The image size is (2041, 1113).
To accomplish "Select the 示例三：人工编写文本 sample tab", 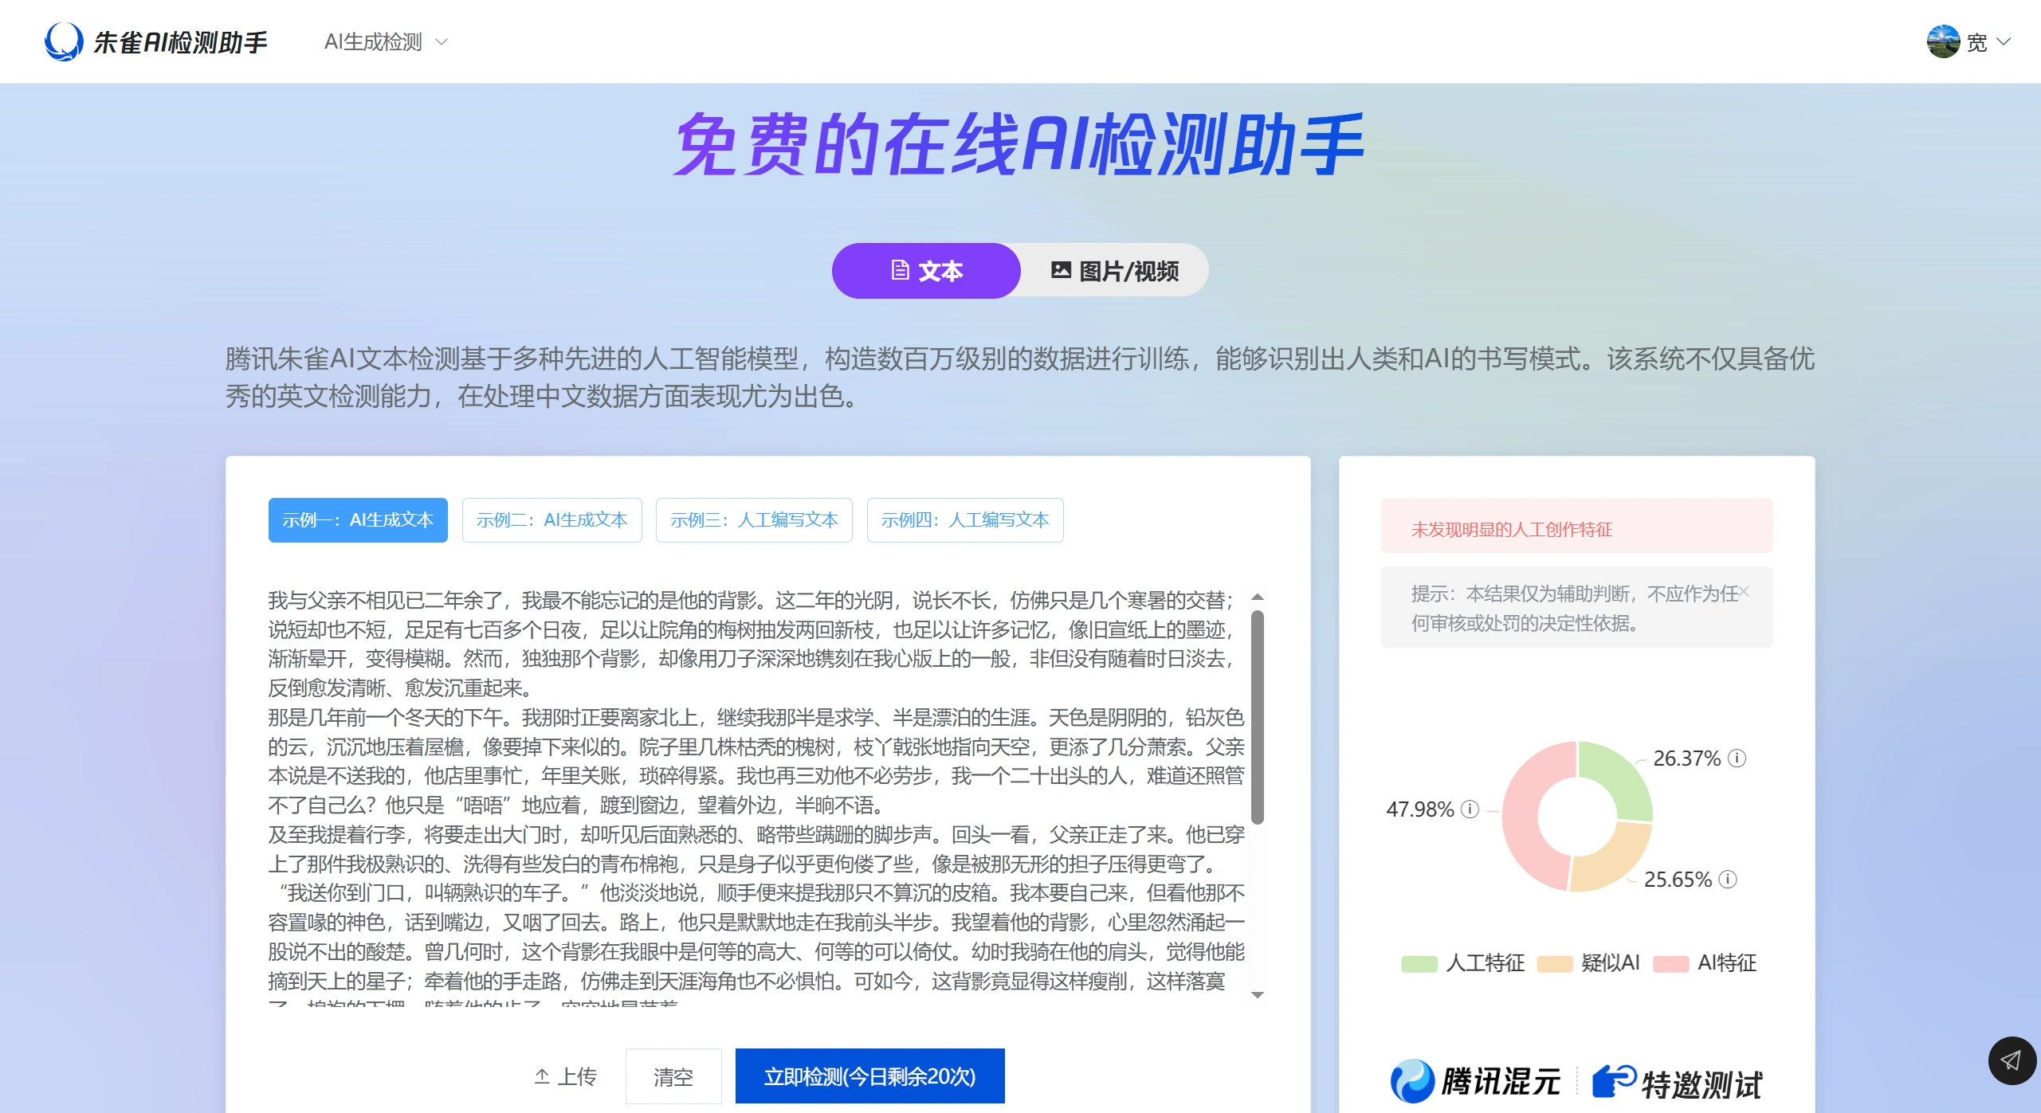I will tap(754, 519).
